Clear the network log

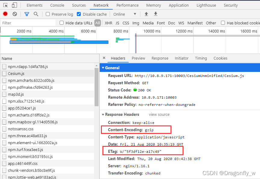15,14
